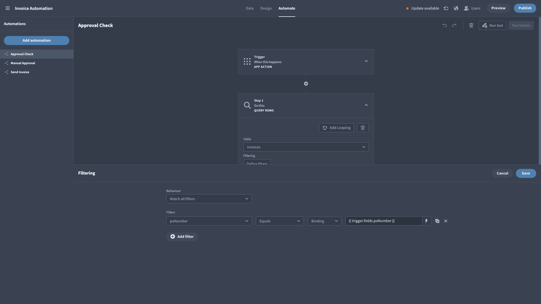Click the Preview button
541x304 pixels.
point(498,8)
